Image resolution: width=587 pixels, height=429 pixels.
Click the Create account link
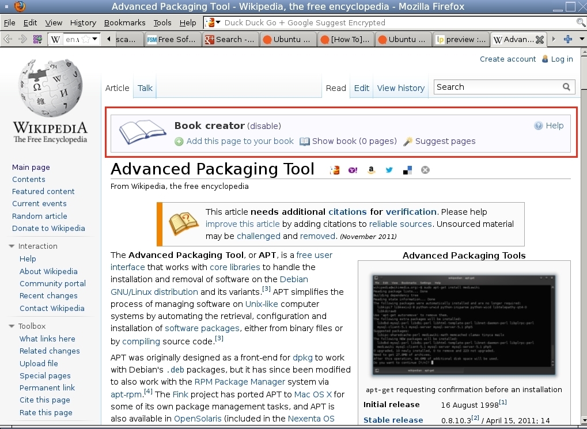click(508, 59)
